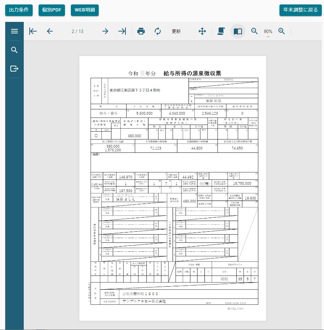Click the page number field 2 / 13

pos(78,32)
